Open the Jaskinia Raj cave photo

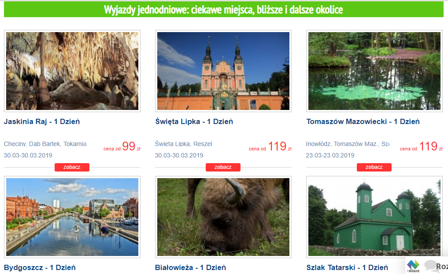coord(72,71)
